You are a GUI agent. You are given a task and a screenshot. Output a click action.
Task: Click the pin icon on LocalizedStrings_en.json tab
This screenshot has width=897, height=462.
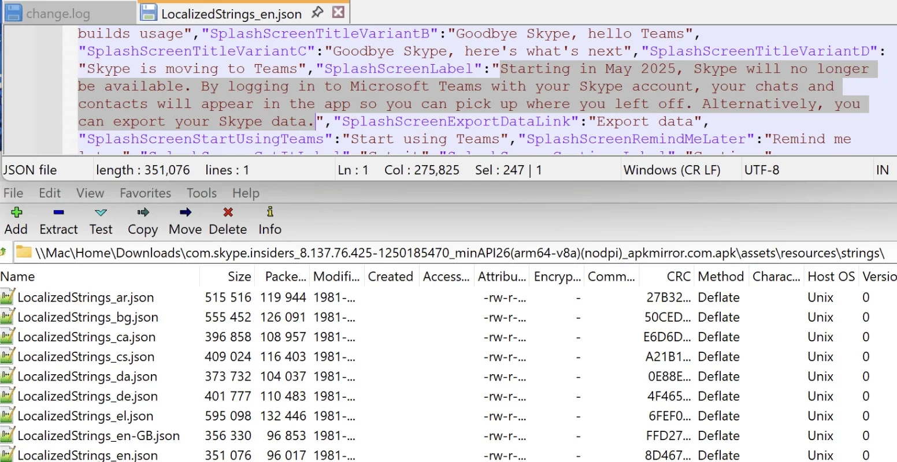[317, 12]
